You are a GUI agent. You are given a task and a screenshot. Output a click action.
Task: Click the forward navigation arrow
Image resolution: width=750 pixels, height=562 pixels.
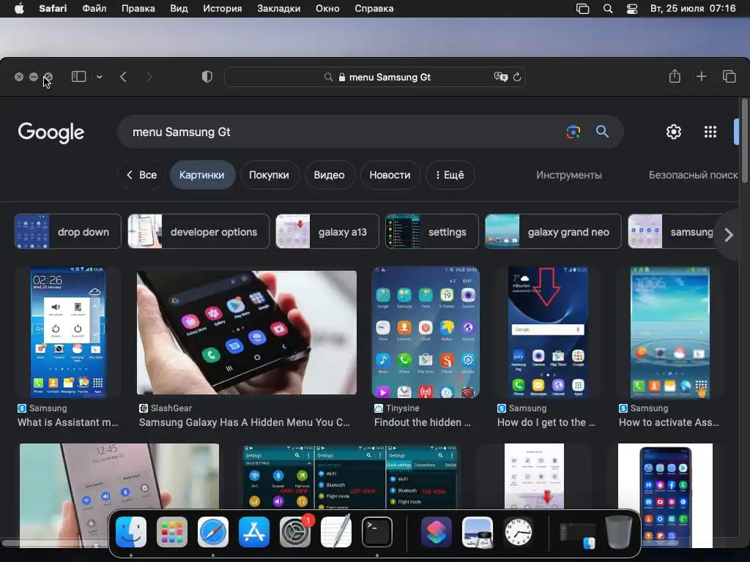[x=149, y=76]
